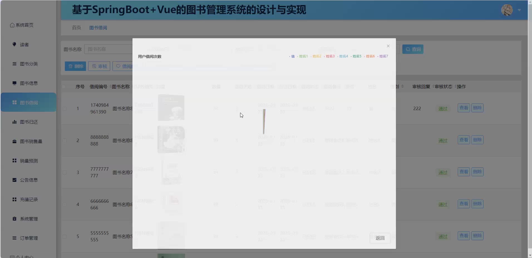Viewport: 532px width, 258px height.
Task: Click the 操作 column header
Action: pyautogui.click(x=461, y=86)
